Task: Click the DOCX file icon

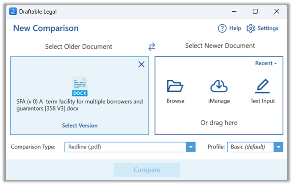Action: point(80,86)
